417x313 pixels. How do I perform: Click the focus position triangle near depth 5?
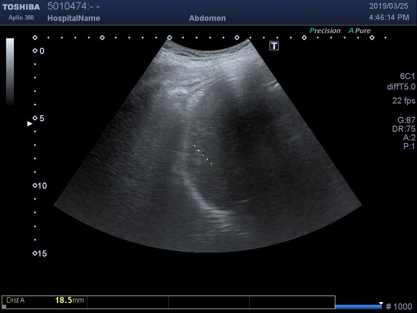click(30, 124)
